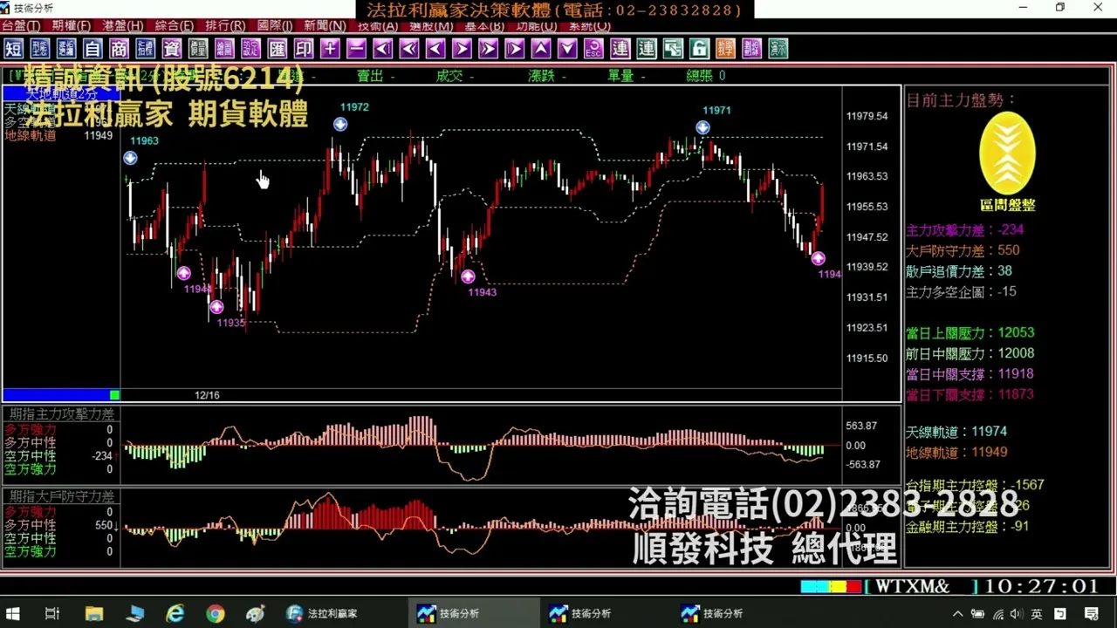Viewport: 1117px width, 628px height.
Task: Click the double-left fast rewind arrow
Action: point(409,48)
